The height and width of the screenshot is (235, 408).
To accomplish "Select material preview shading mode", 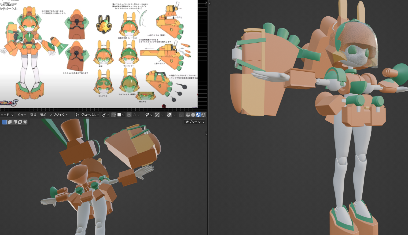I will [x=198, y=115].
